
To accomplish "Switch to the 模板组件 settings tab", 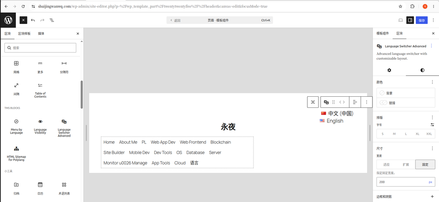I will tap(382, 33).
